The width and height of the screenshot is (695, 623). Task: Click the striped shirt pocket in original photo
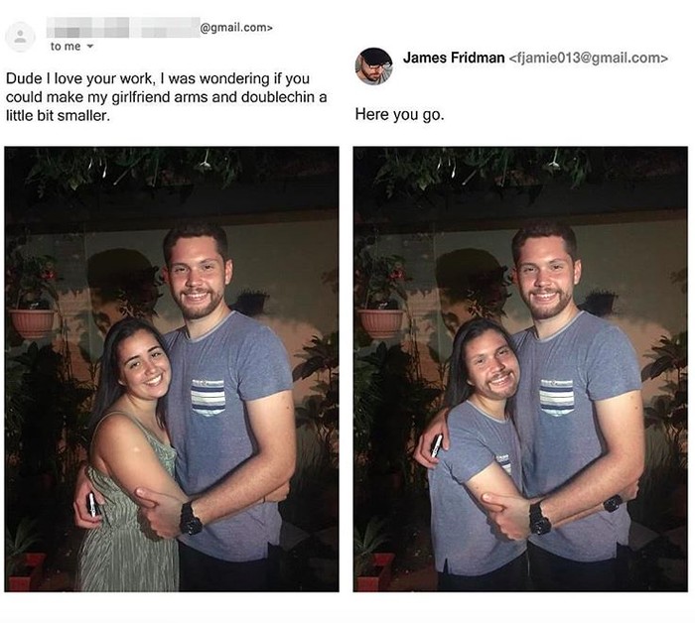pyautogui.click(x=208, y=395)
